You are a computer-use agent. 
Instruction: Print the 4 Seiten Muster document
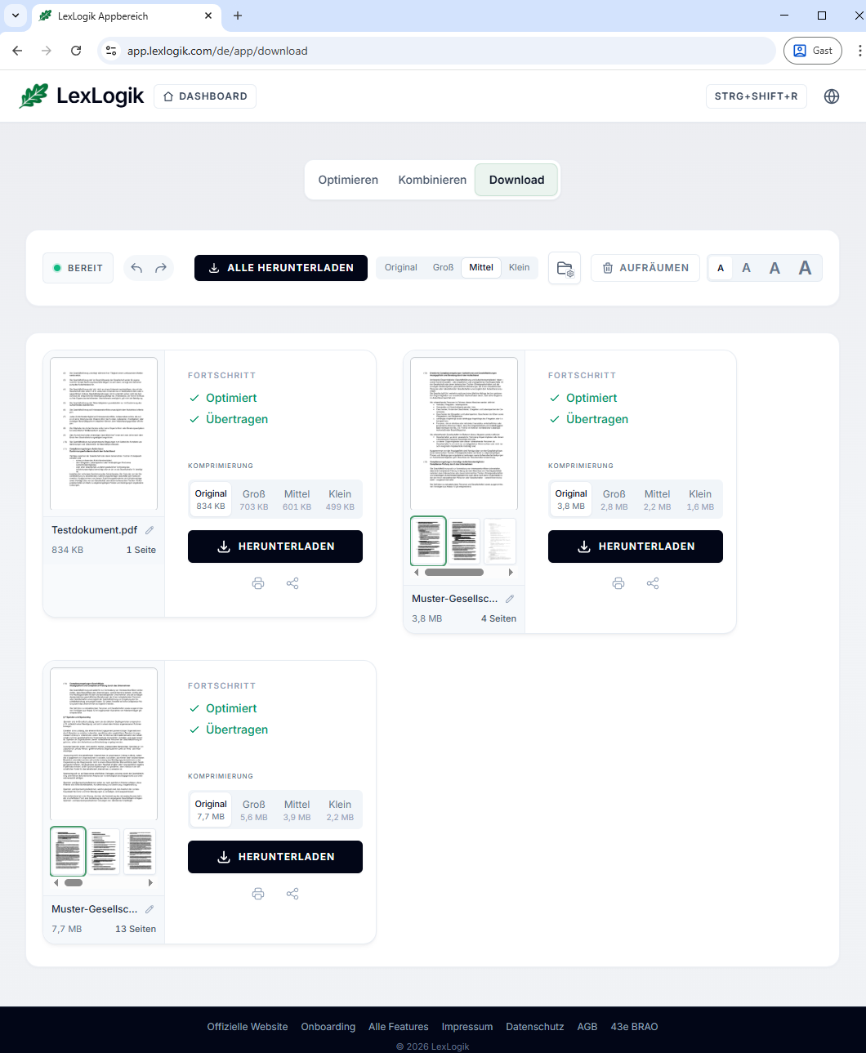point(618,583)
